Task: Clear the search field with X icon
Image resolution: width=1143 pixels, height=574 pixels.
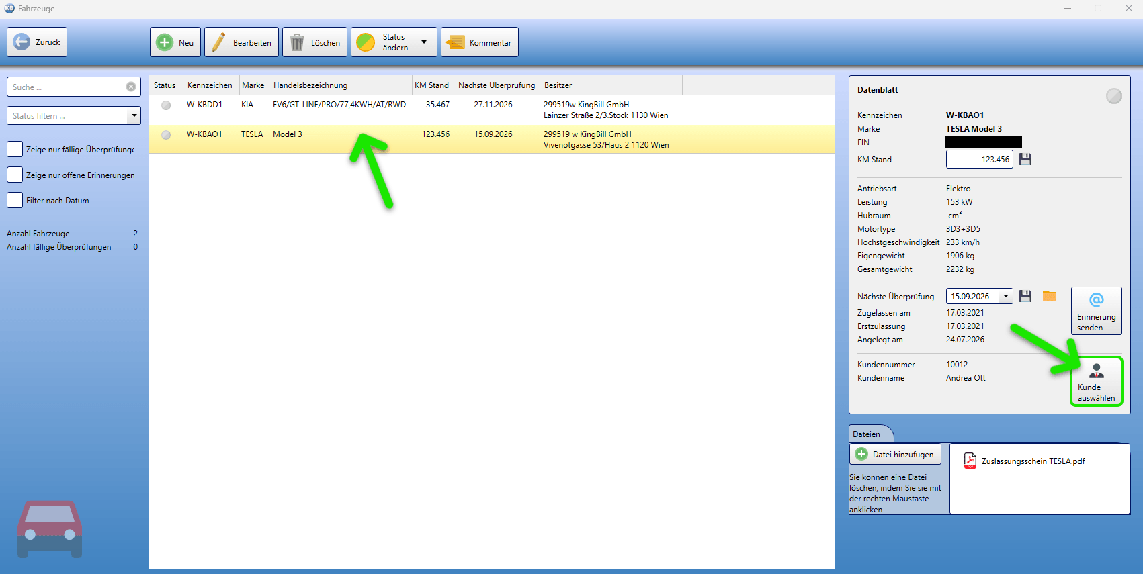Action: [x=131, y=87]
